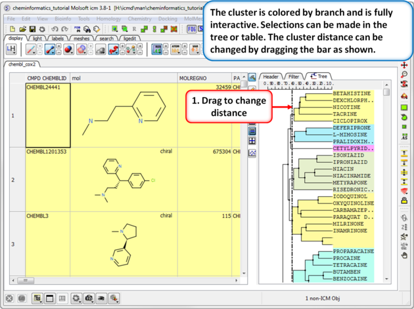The image size is (414, 309).
Task: Click the Undo arrow icon
Action: [x=55, y=29]
